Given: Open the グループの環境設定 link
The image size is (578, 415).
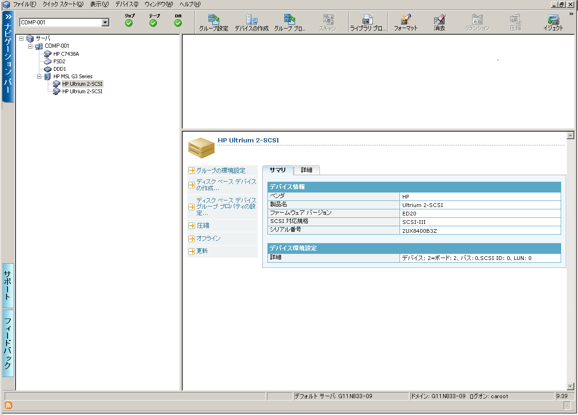Looking at the screenshot, I should tap(221, 170).
